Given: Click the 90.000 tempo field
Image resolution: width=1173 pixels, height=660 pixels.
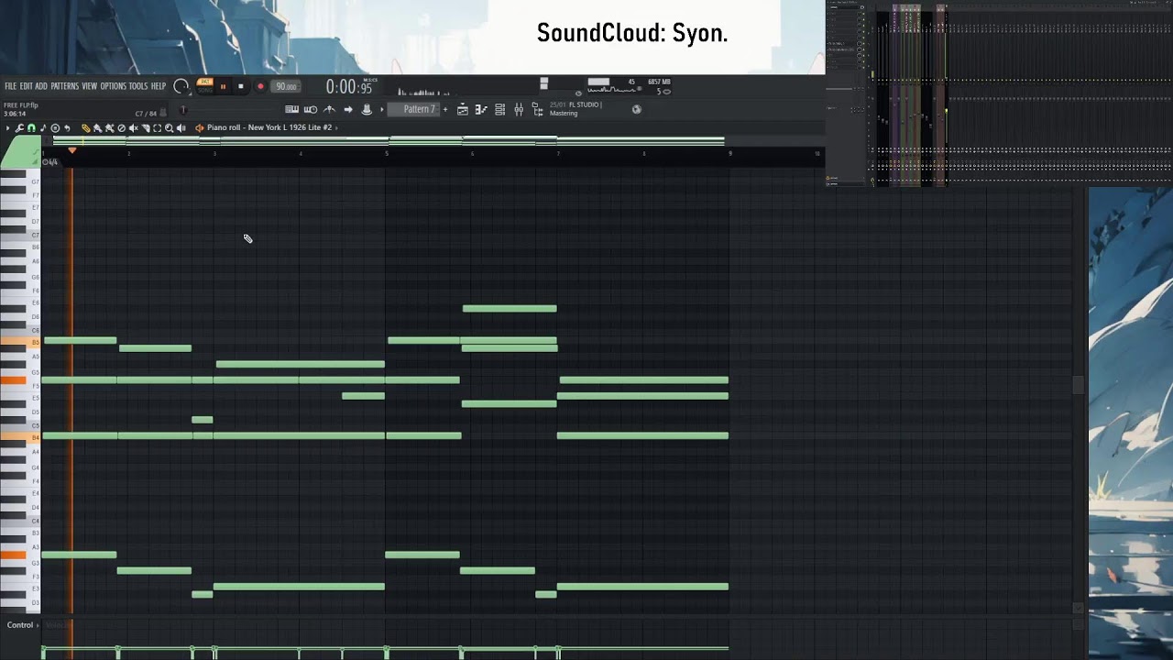Looking at the screenshot, I should pos(286,86).
